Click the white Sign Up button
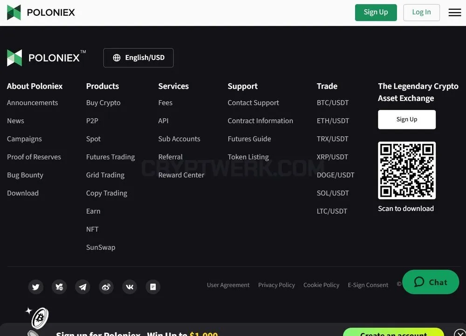Viewport: 466px width, 336px height. [406, 119]
